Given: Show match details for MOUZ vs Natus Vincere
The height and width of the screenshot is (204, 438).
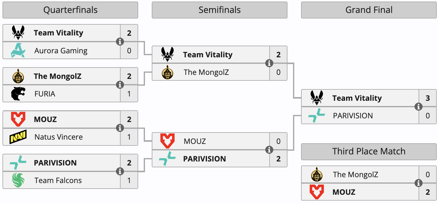Looking at the screenshot, I should [x=120, y=128].
